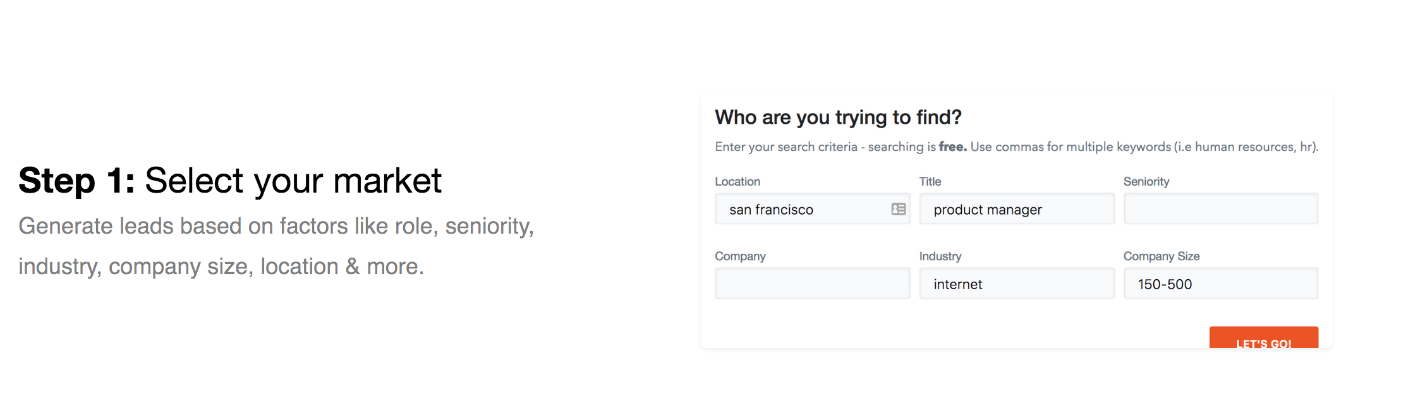
Task: Click the Enter your search criteria sentence
Action: tap(825, 147)
